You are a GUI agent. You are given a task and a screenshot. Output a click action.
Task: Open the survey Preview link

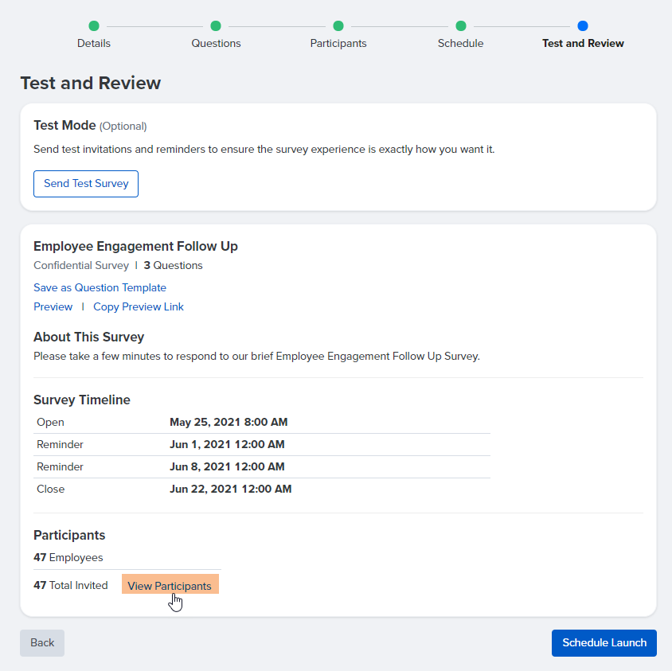coord(53,306)
